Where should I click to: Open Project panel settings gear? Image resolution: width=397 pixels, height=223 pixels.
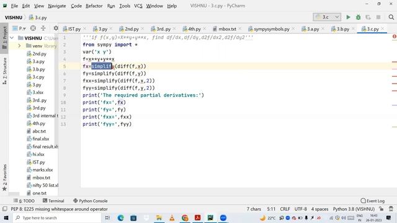[x=56, y=28]
